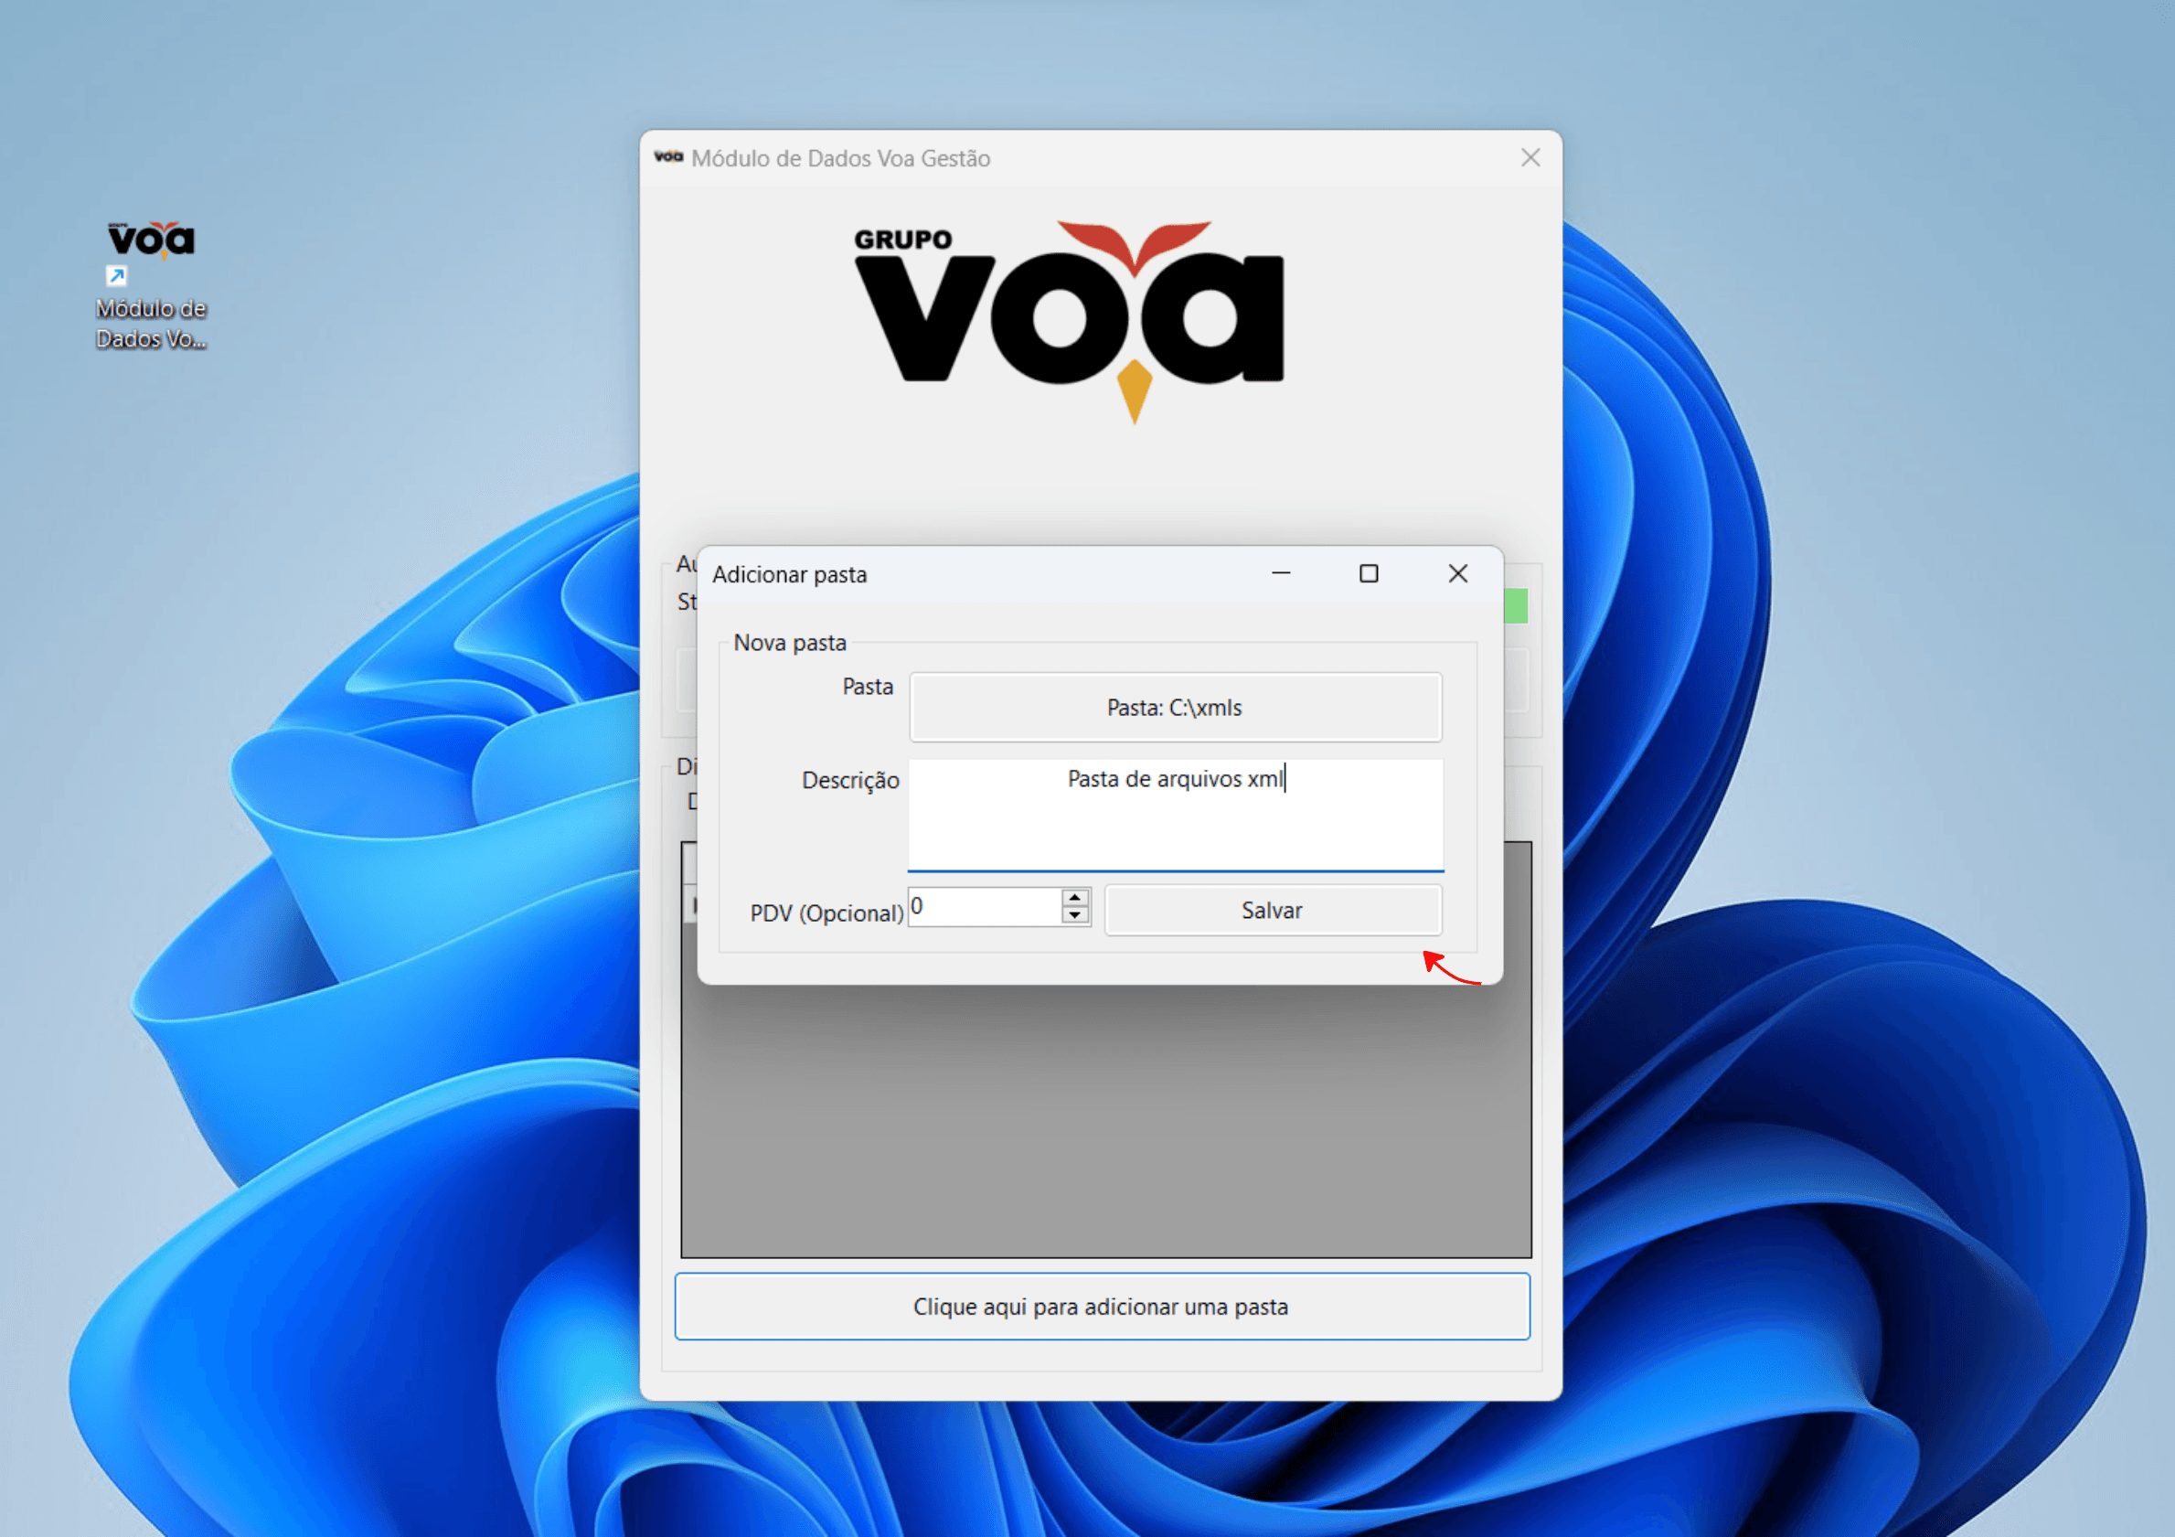
Task: Open the Módulo de Dados Voa desktop shortcut
Action: tap(151, 284)
